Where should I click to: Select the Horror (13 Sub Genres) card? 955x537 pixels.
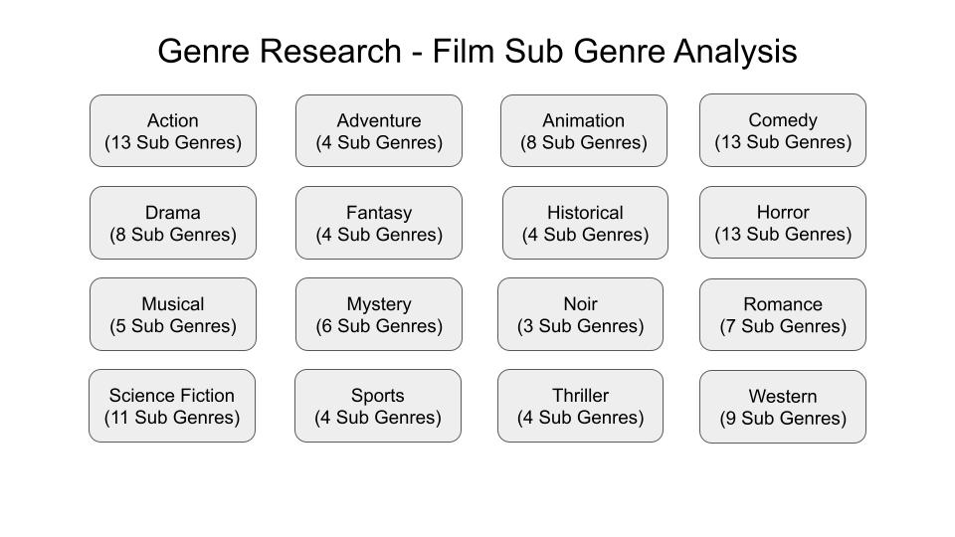tap(783, 223)
